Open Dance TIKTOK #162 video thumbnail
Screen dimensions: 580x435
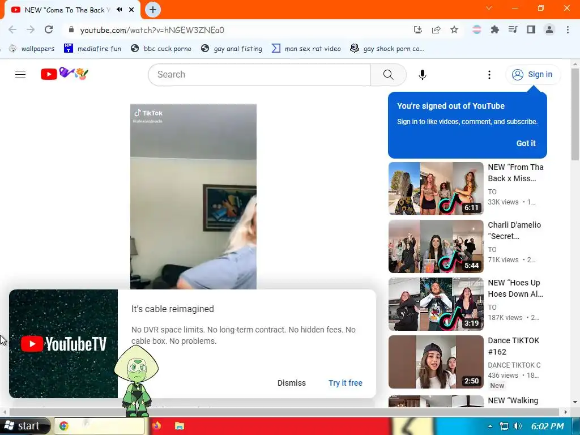(x=436, y=362)
